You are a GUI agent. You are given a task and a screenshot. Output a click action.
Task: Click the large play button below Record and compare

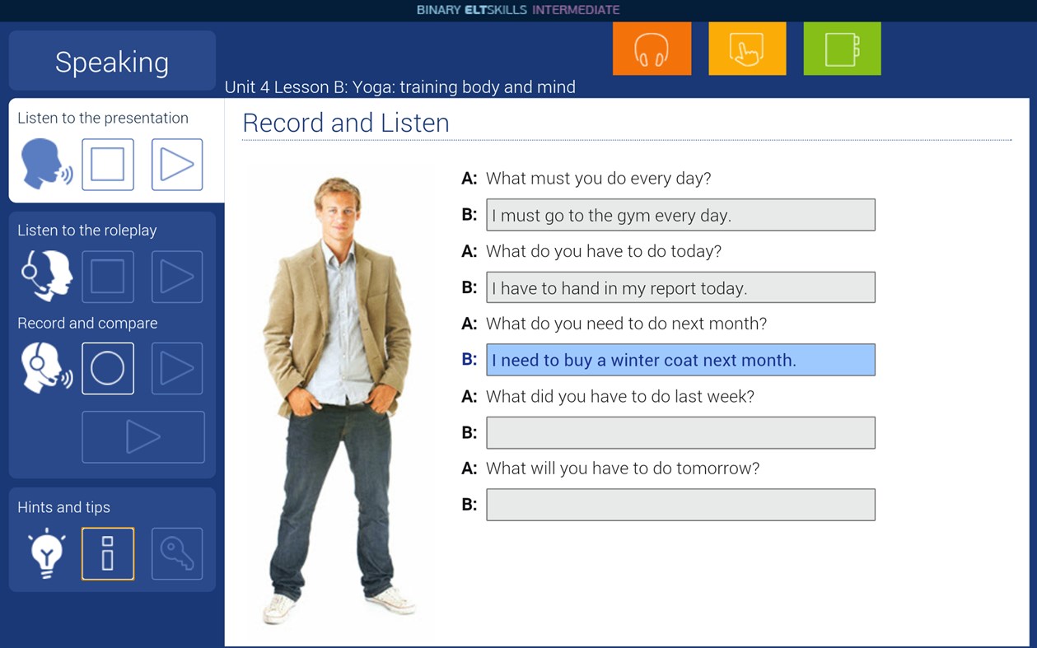(142, 436)
